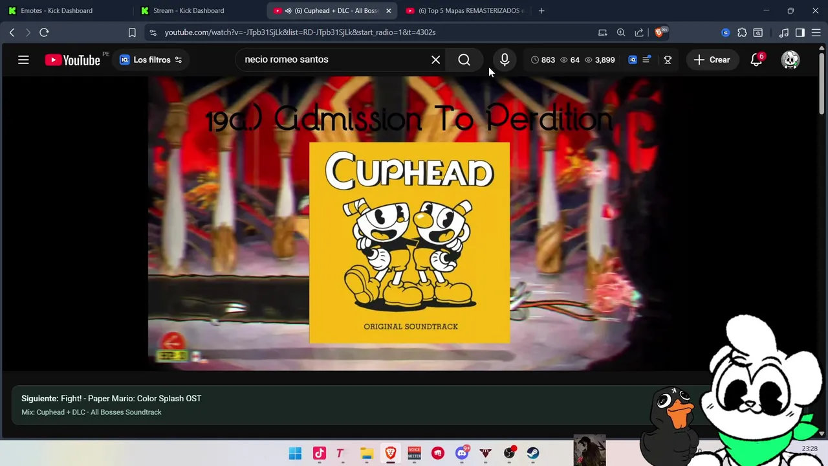Click Brave browser taskbar icon

tap(391, 453)
